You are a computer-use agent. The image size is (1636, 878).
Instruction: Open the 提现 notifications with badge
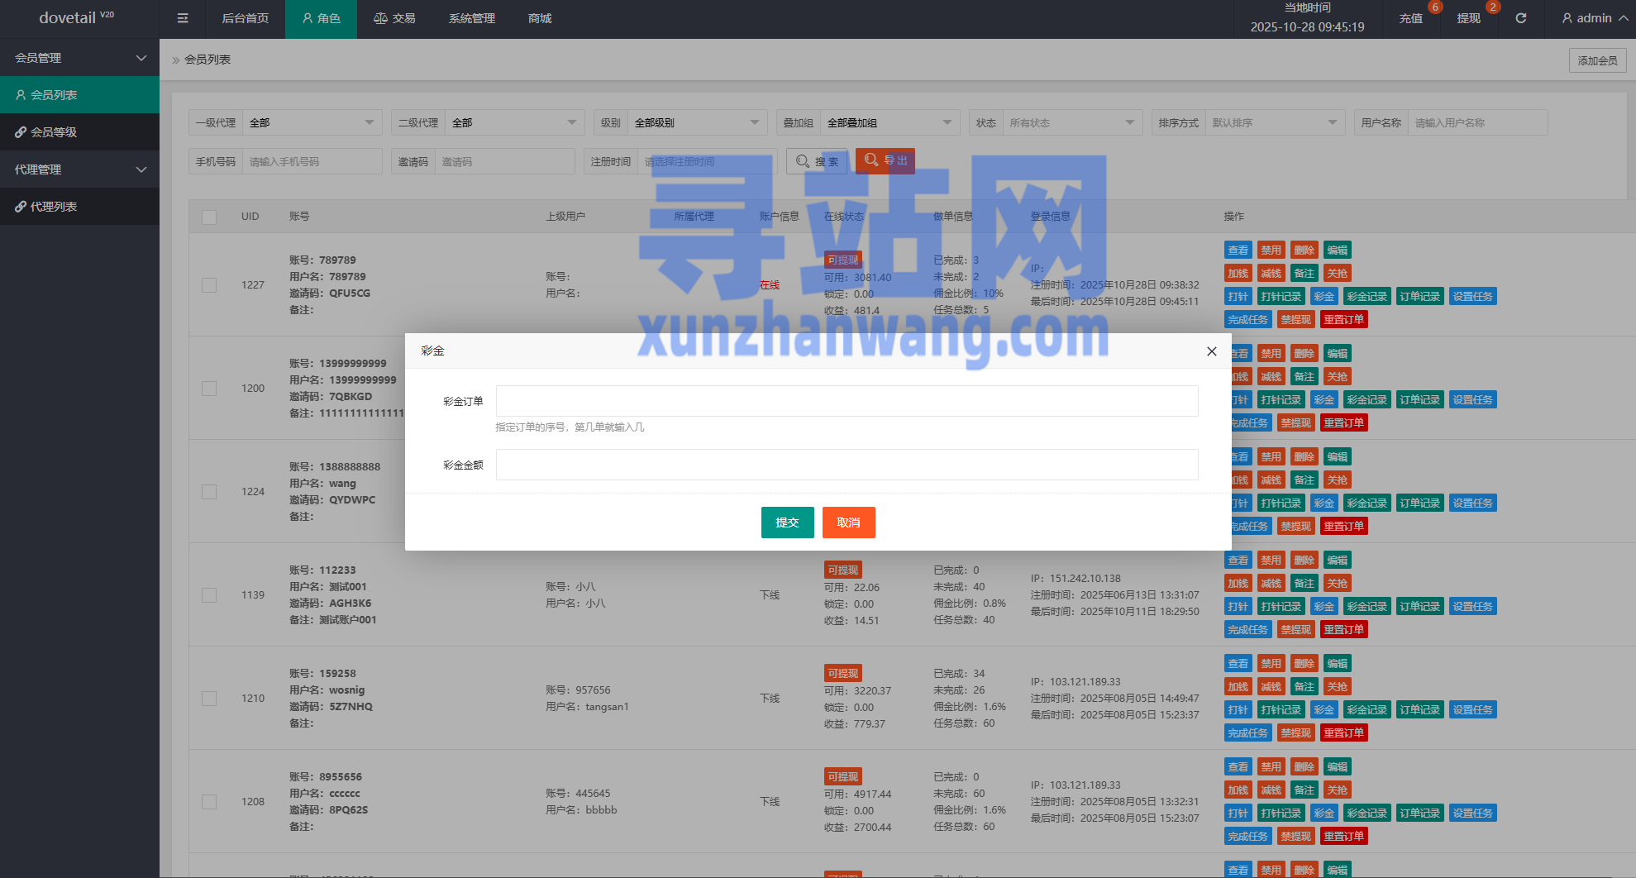tap(1468, 18)
